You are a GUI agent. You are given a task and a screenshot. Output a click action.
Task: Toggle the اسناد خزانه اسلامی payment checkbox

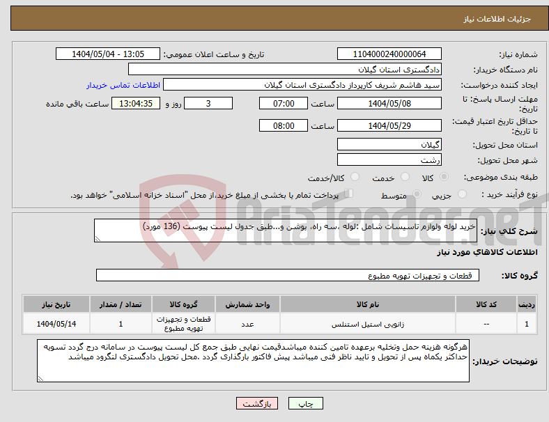tap(349, 194)
